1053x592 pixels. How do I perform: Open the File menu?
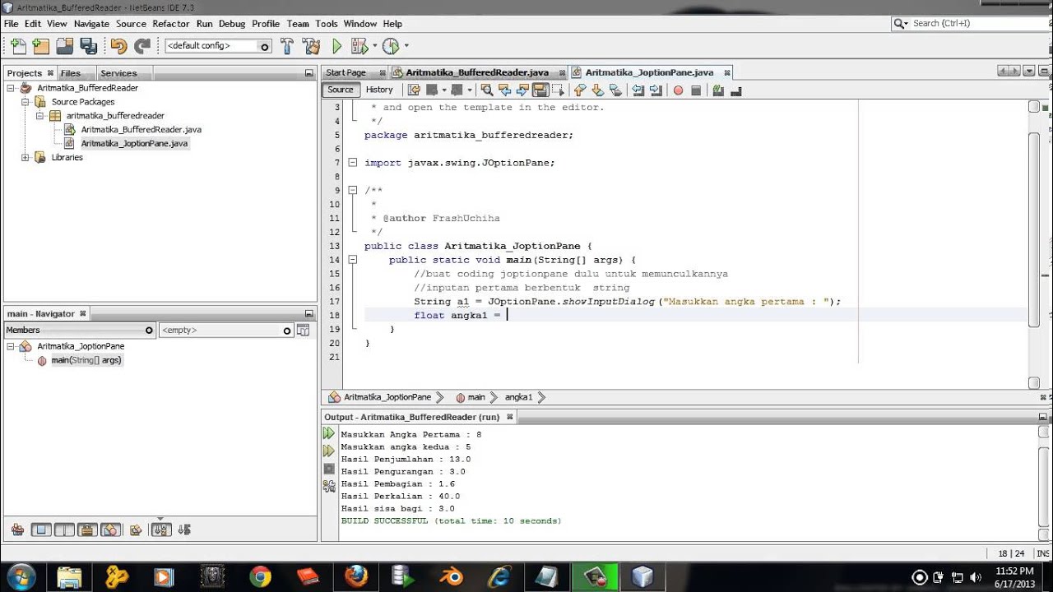click(11, 24)
